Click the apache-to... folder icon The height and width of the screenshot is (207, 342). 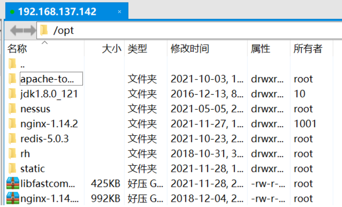[12, 79]
